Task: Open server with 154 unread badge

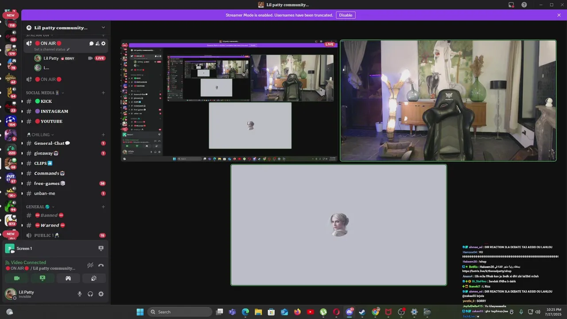Action: pos(11,120)
